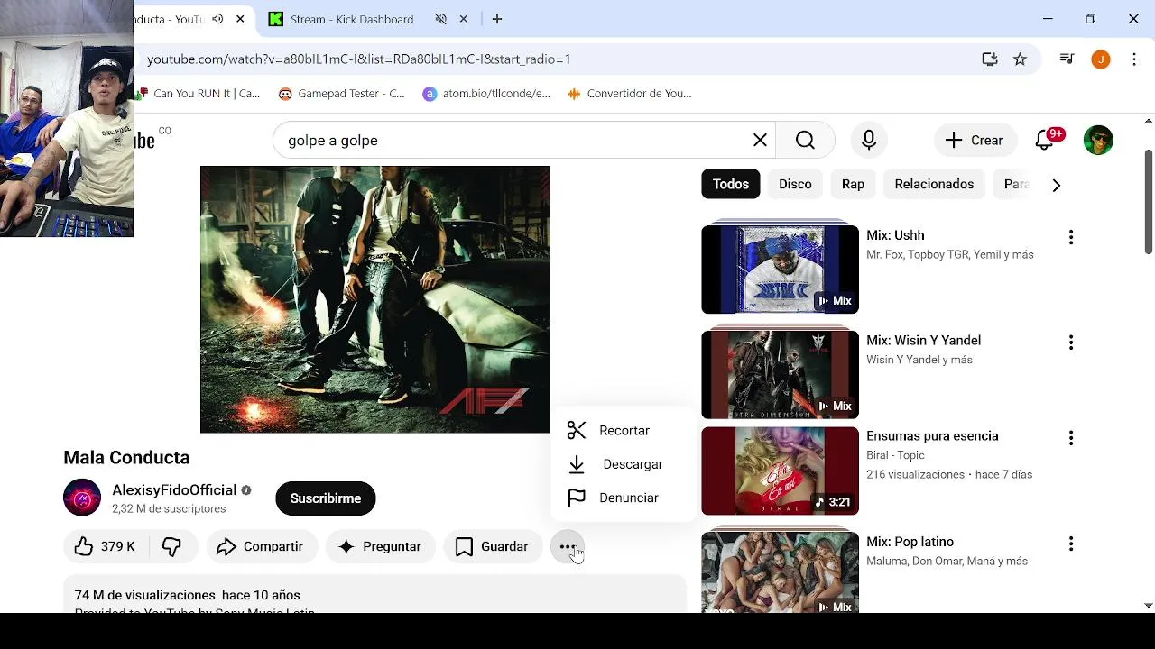Image resolution: width=1155 pixels, height=649 pixels.
Task: Switch to Stream - Kick Dashboard tab
Action: (352, 19)
